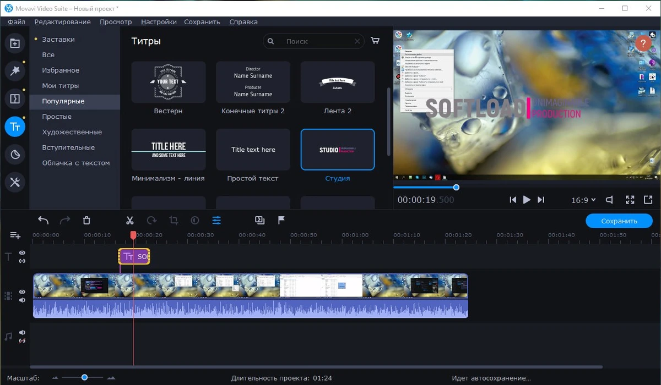The height and width of the screenshot is (385, 661).
Task: Select the purple title clip on timeline
Action: pos(134,256)
